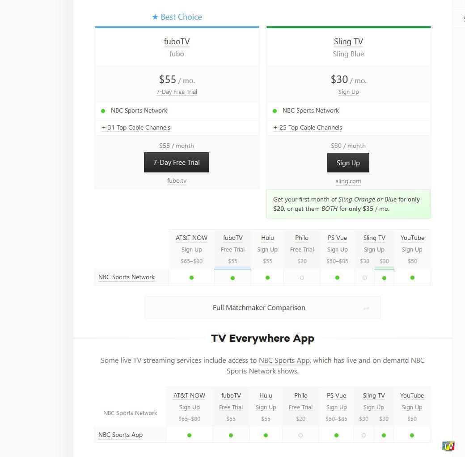Click the NBC Sports Network row label link
The height and width of the screenshot is (457, 465).
point(127,277)
